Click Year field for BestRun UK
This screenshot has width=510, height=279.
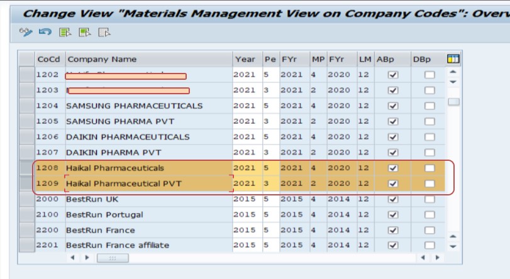248,199
